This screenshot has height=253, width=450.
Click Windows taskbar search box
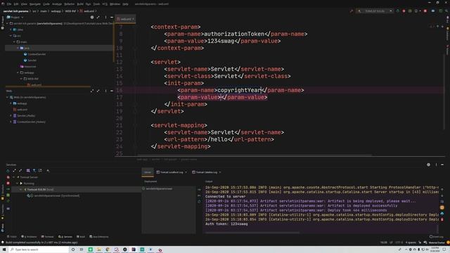(39, 249)
